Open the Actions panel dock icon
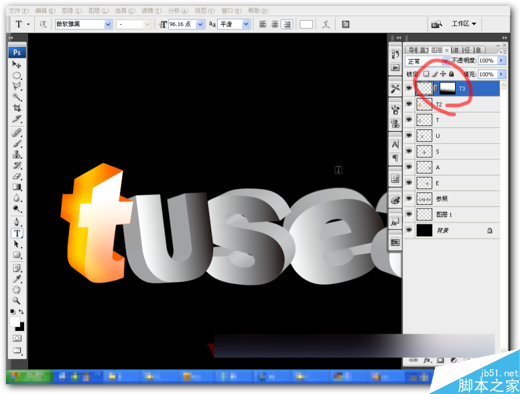This screenshot has width=520, height=394. (x=395, y=68)
